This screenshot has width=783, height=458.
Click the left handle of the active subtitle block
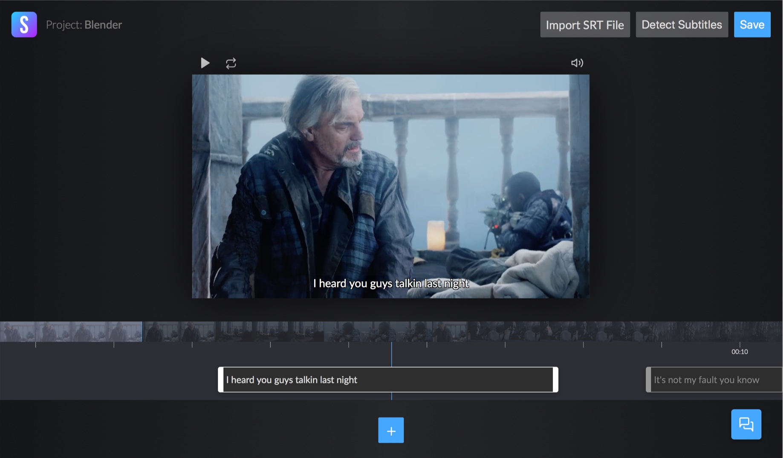pos(221,380)
